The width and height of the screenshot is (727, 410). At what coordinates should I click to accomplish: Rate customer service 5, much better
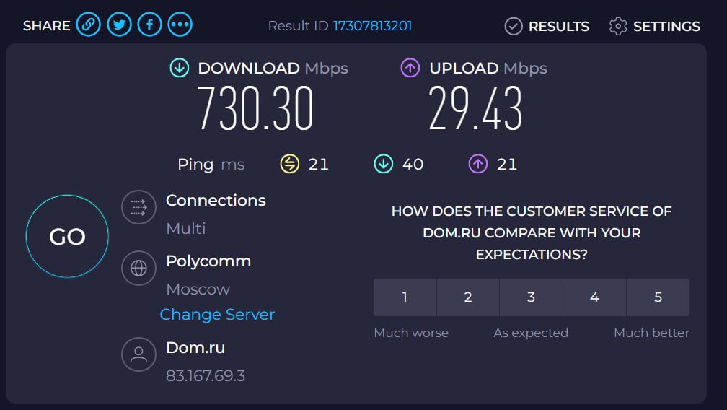(658, 297)
